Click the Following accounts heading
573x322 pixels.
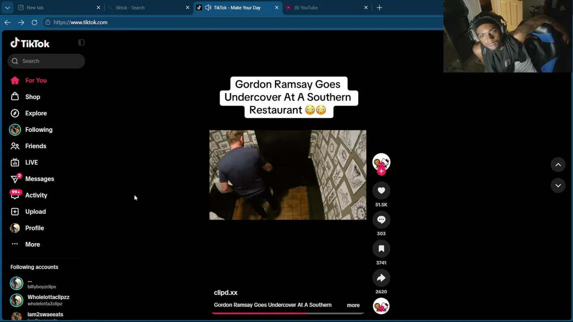pyautogui.click(x=34, y=267)
